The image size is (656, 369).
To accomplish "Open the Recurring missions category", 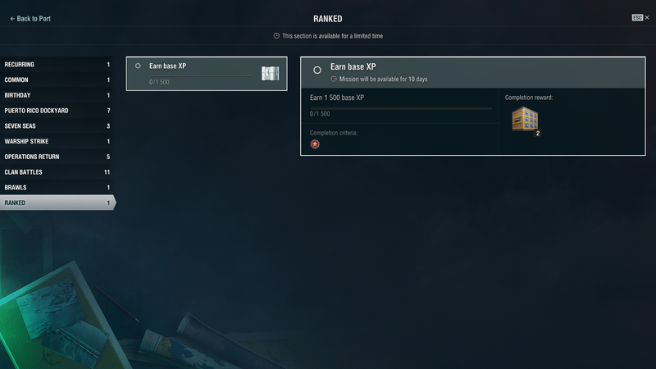I will [57, 65].
